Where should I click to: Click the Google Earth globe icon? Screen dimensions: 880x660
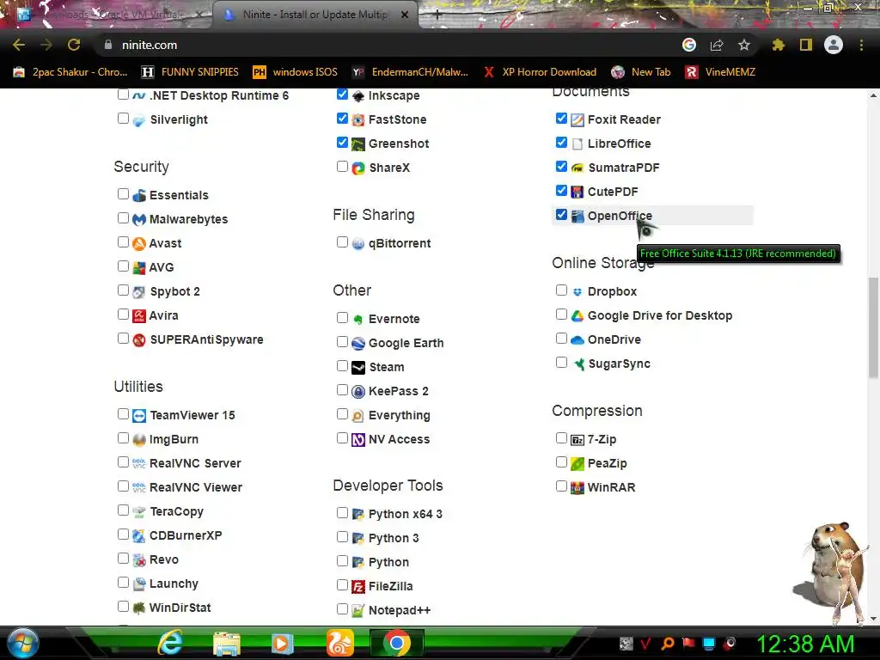point(358,344)
